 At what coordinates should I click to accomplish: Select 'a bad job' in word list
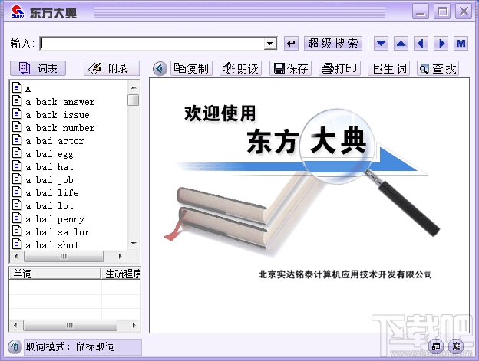(x=49, y=180)
